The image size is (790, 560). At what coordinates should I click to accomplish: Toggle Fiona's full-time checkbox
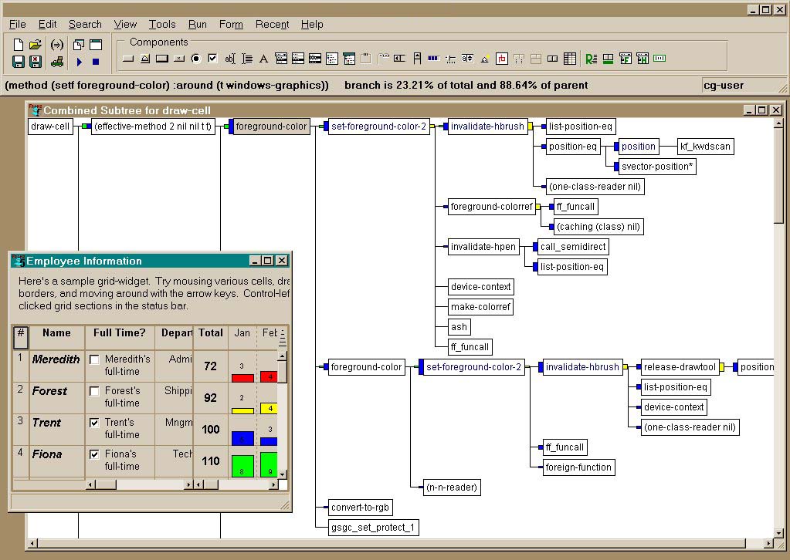[94, 454]
